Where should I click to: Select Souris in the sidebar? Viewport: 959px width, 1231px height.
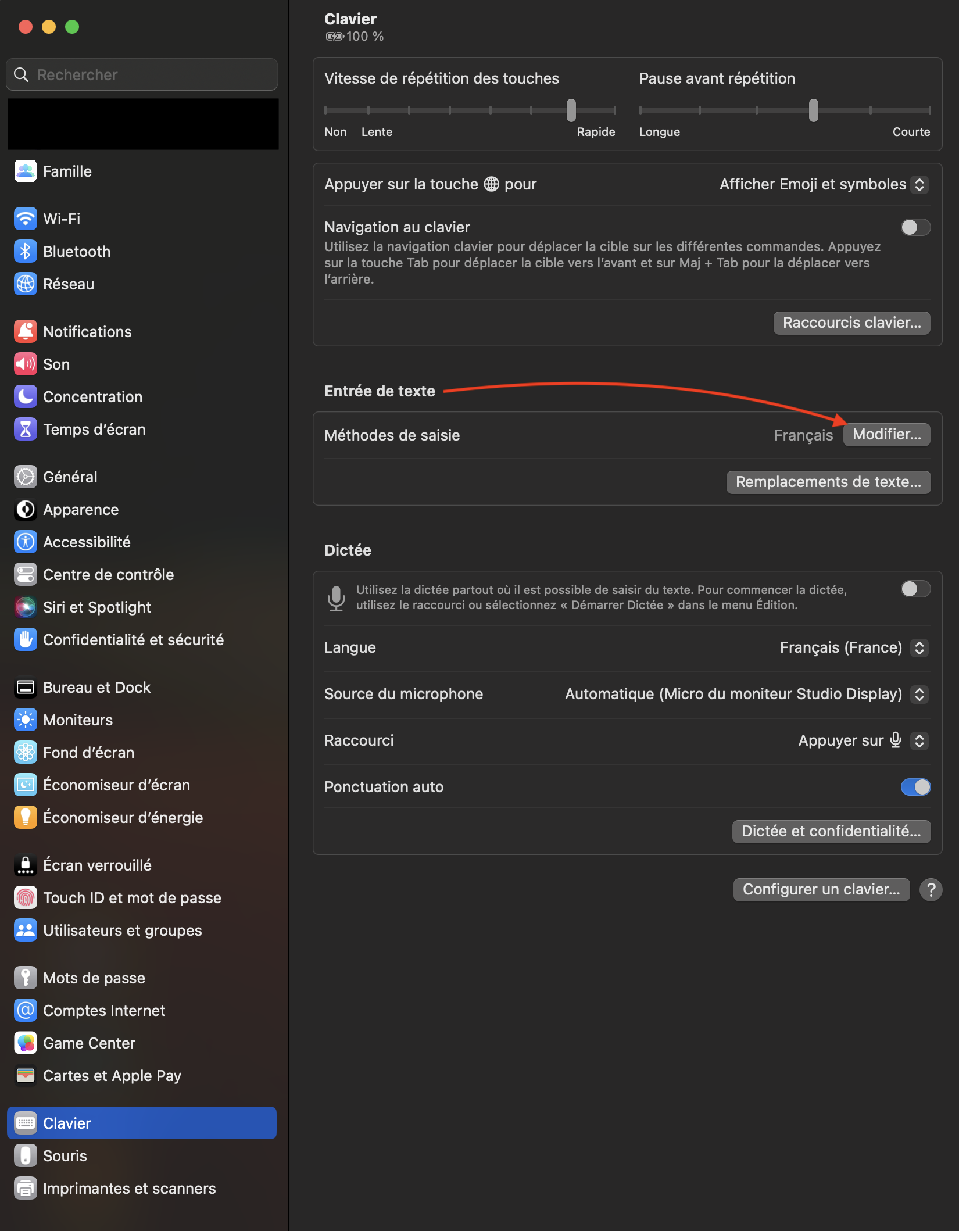[65, 1156]
